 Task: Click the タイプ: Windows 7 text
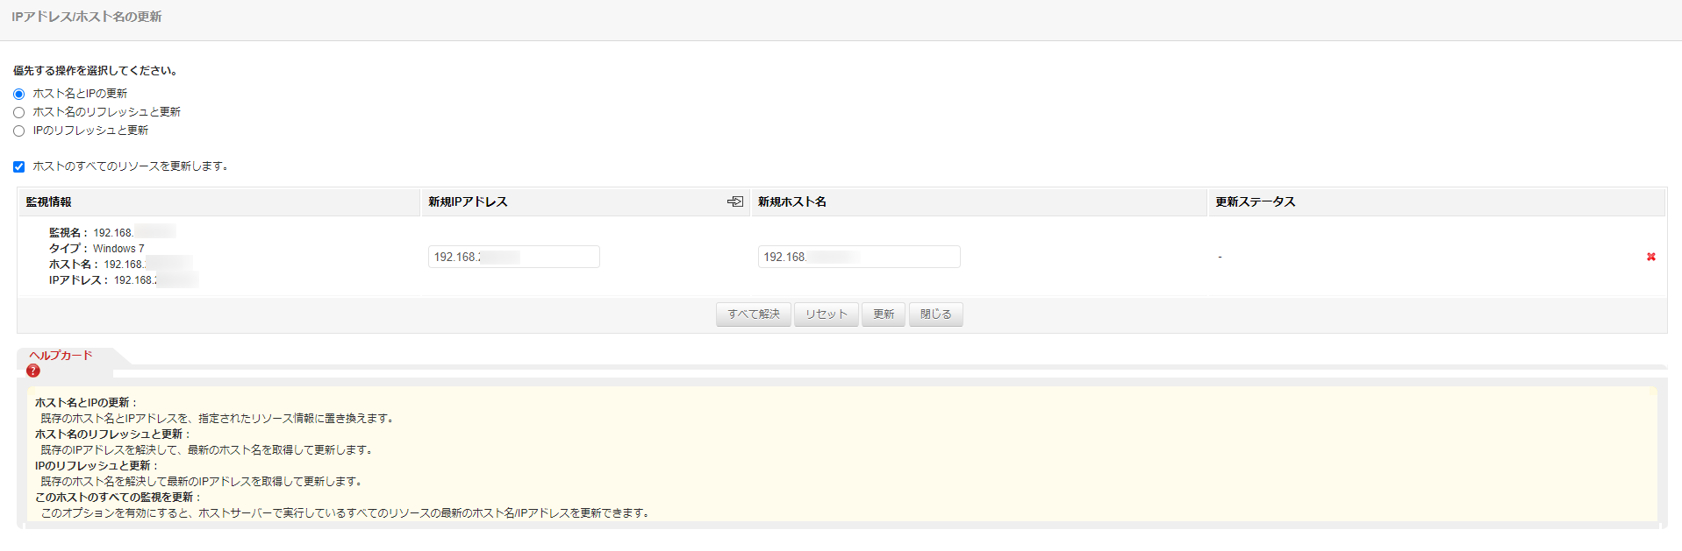pyautogui.click(x=97, y=249)
